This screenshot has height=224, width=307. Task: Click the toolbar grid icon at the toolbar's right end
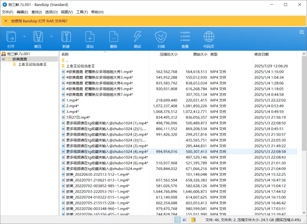302,32
